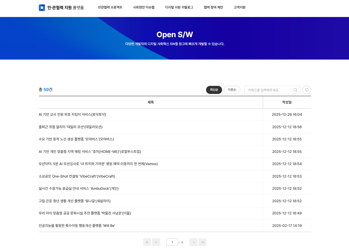This screenshot has width=349, height=251.
Task: Click the page number input box
Action: (172, 242)
